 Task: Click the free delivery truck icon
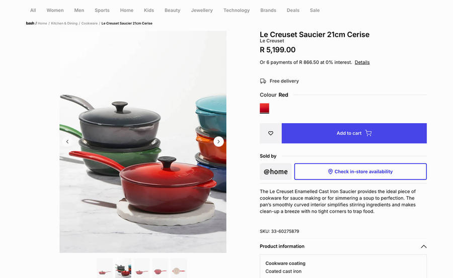pos(263,81)
